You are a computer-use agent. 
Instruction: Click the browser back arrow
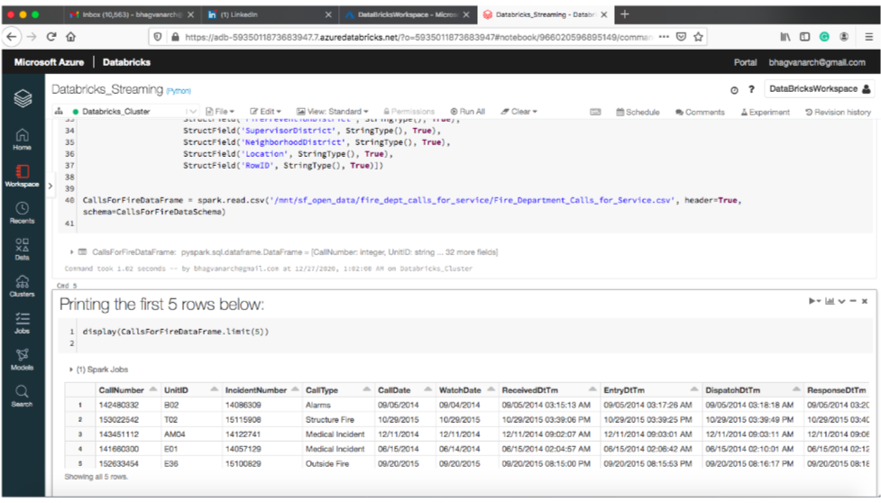coord(12,36)
